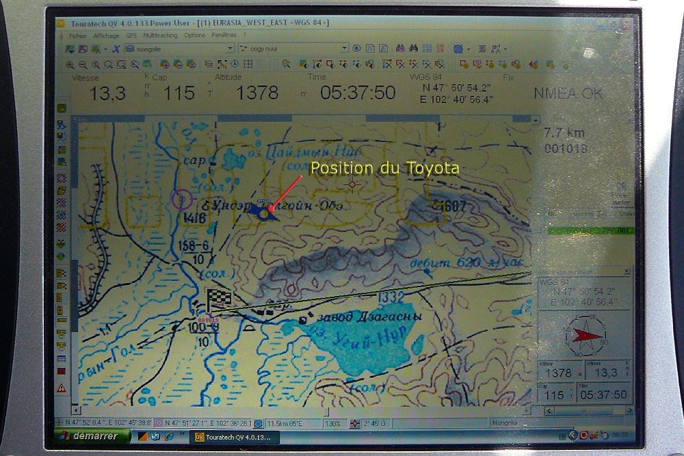The width and height of the screenshot is (684, 456).
Task: Click the 7,7 km distance readout
Action: click(x=564, y=133)
